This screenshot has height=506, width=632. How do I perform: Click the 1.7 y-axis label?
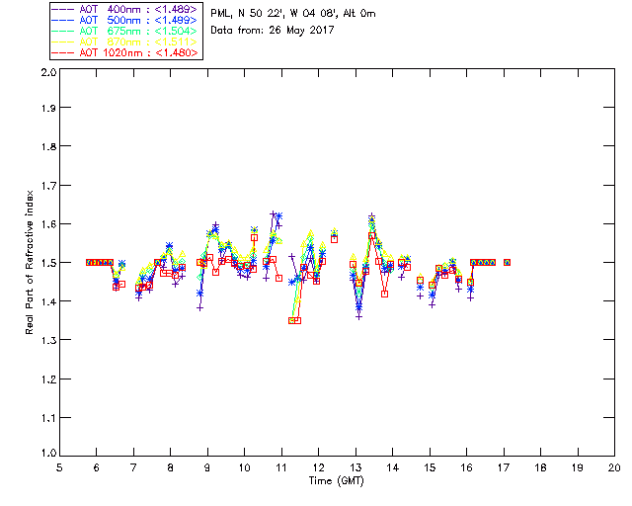(x=49, y=186)
